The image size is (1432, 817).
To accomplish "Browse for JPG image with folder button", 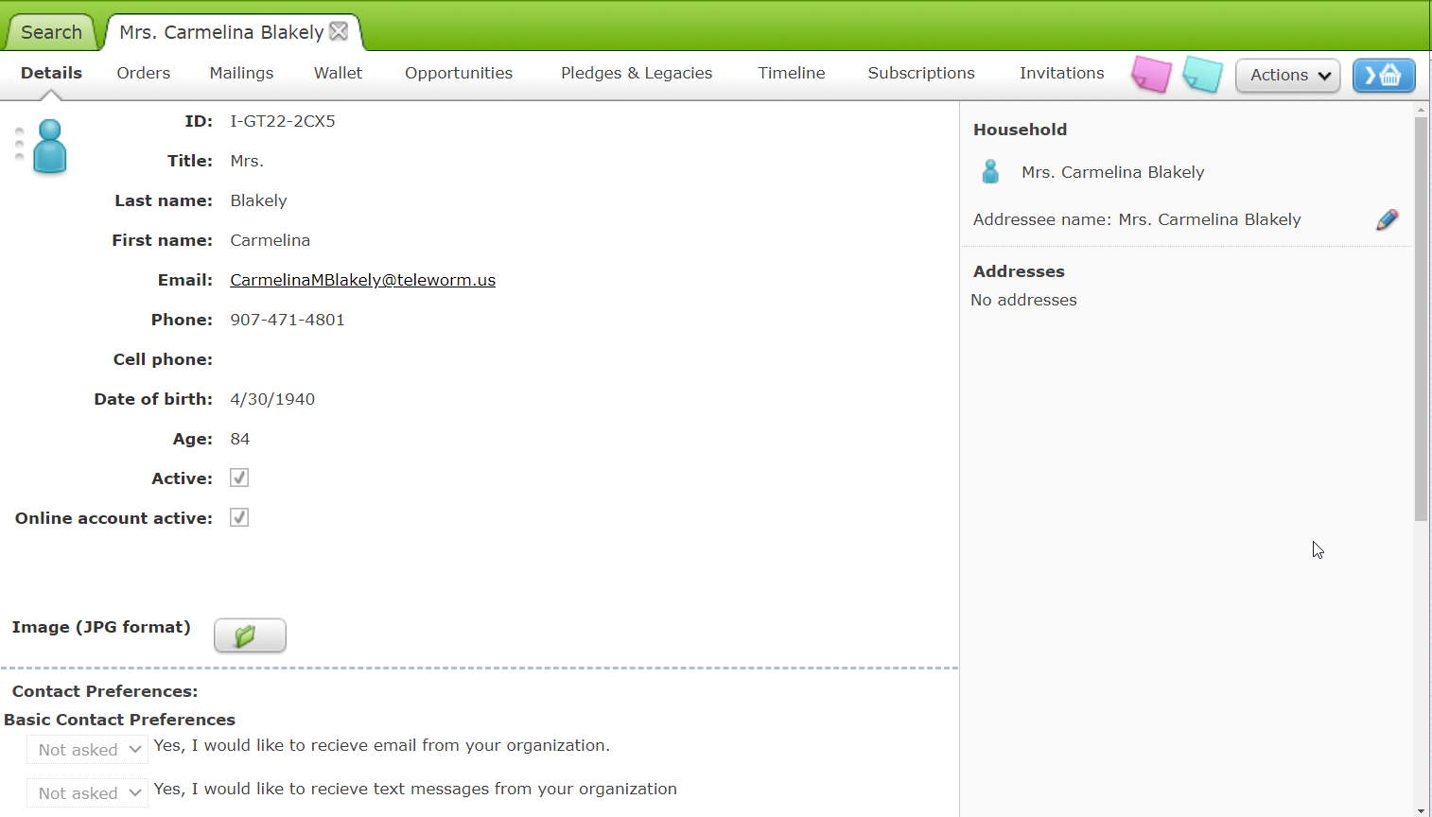I will tap(250, 635).
